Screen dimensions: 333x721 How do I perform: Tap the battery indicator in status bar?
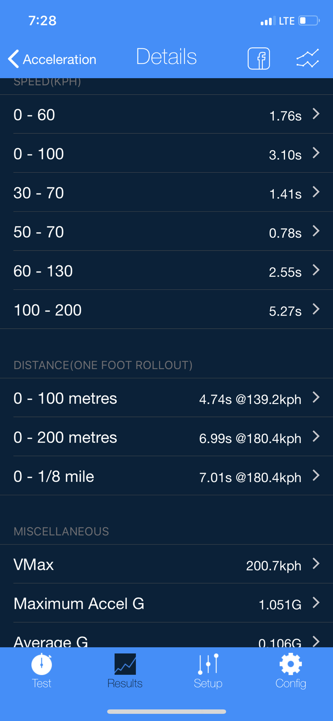pos(309,21)
